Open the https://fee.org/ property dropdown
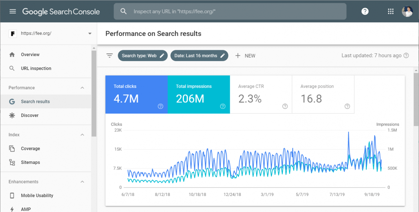Screen dimensions: 419x212 (x=90, y=33)
